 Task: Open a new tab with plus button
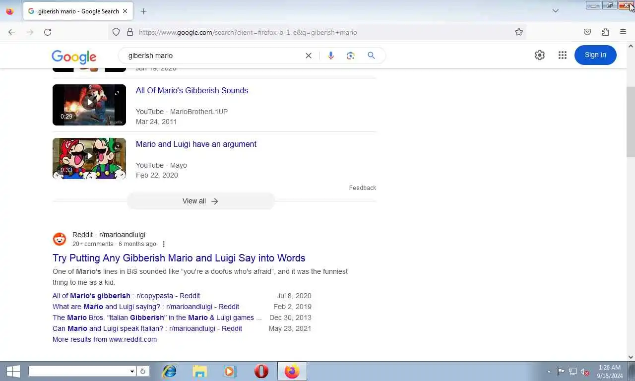coord(144,11)
